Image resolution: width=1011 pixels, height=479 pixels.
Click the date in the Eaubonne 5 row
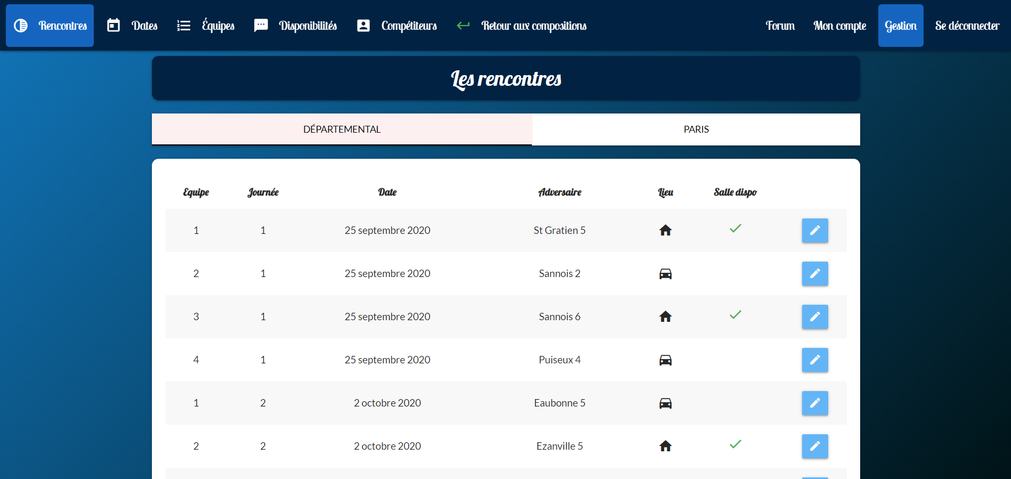point(387,403)
